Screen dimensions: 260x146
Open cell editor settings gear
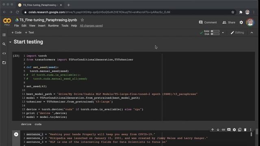(234, 130)
